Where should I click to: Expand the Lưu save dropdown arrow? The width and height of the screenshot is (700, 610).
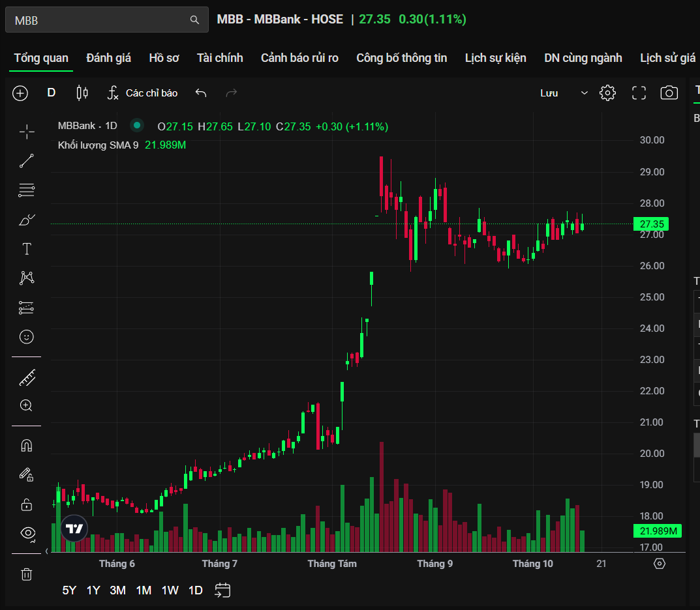pyautogui.click(x=584, y=93)
